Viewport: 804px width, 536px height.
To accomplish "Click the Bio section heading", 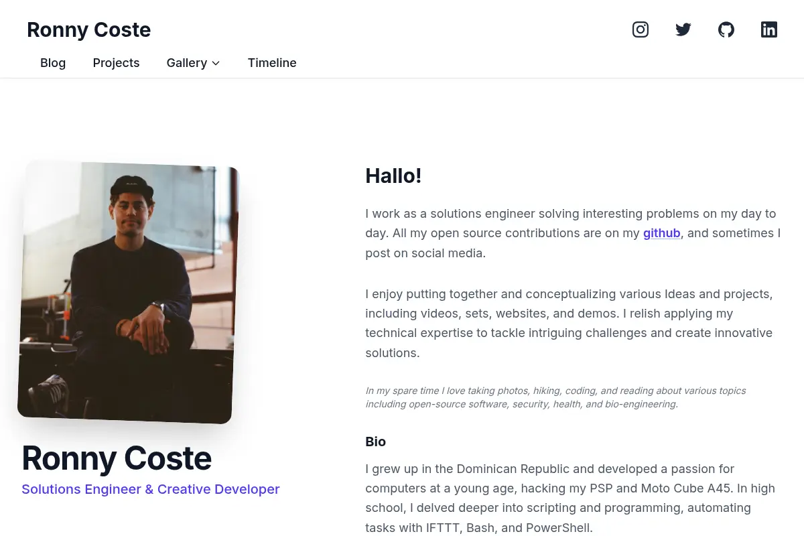I will pos(375,442).
